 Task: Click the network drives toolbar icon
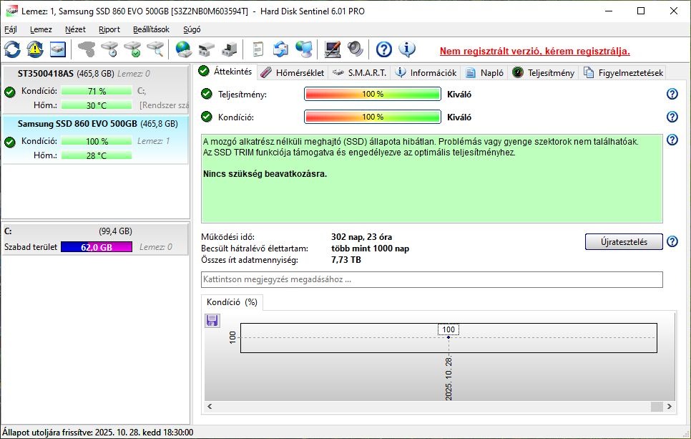tap(206, 49)
